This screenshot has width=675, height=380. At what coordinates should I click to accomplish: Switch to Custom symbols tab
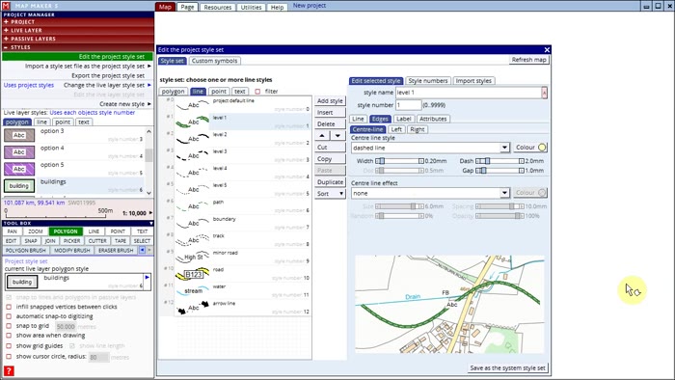214,61
